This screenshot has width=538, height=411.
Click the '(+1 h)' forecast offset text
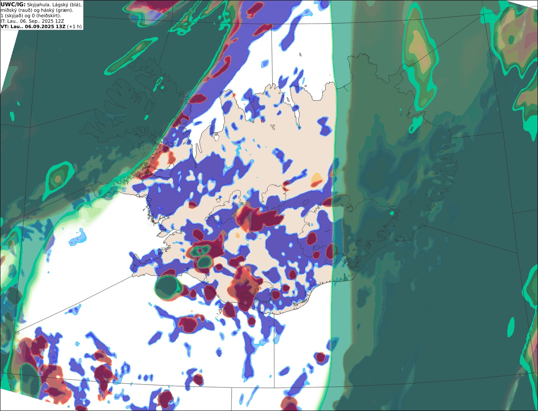74,26
